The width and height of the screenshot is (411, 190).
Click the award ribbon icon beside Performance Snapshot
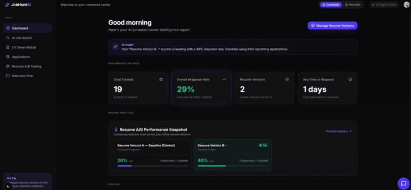116,130
